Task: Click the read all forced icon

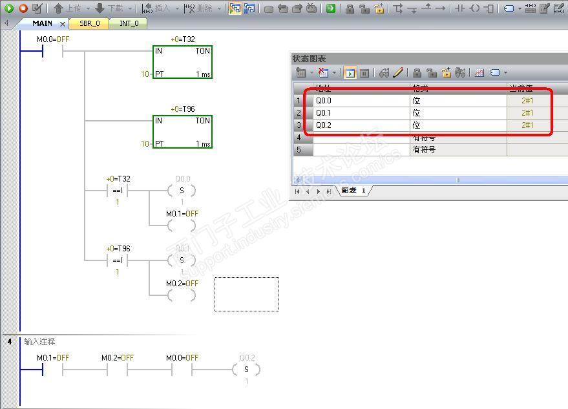Action: [x=460, y=72]
